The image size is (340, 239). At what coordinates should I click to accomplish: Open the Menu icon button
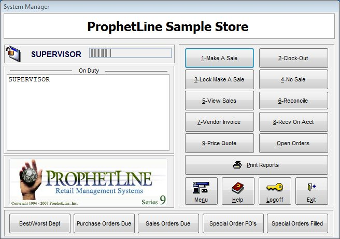click(x=201, y=187)
